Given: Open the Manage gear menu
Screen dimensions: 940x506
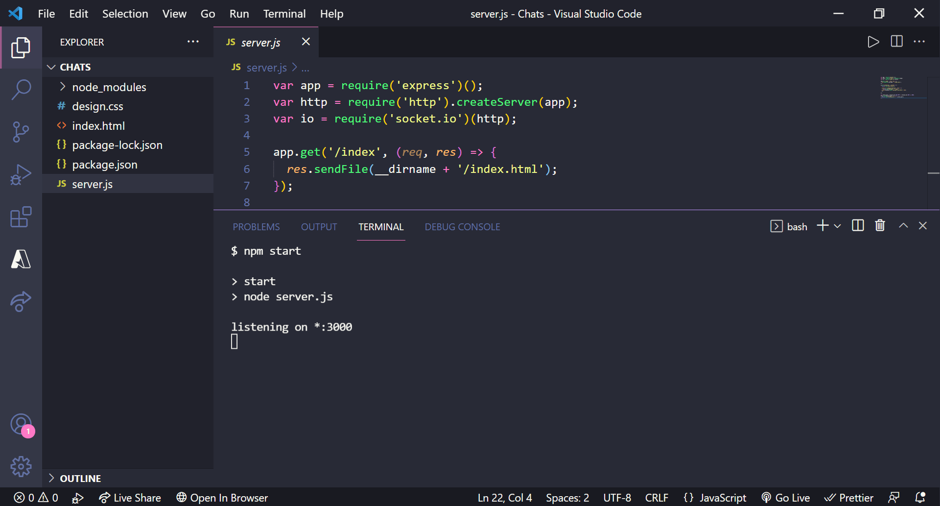Looking at the screenshot, I should [x=21, y=467].
